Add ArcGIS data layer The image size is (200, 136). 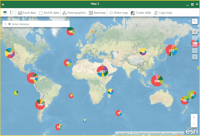(49, 13)
